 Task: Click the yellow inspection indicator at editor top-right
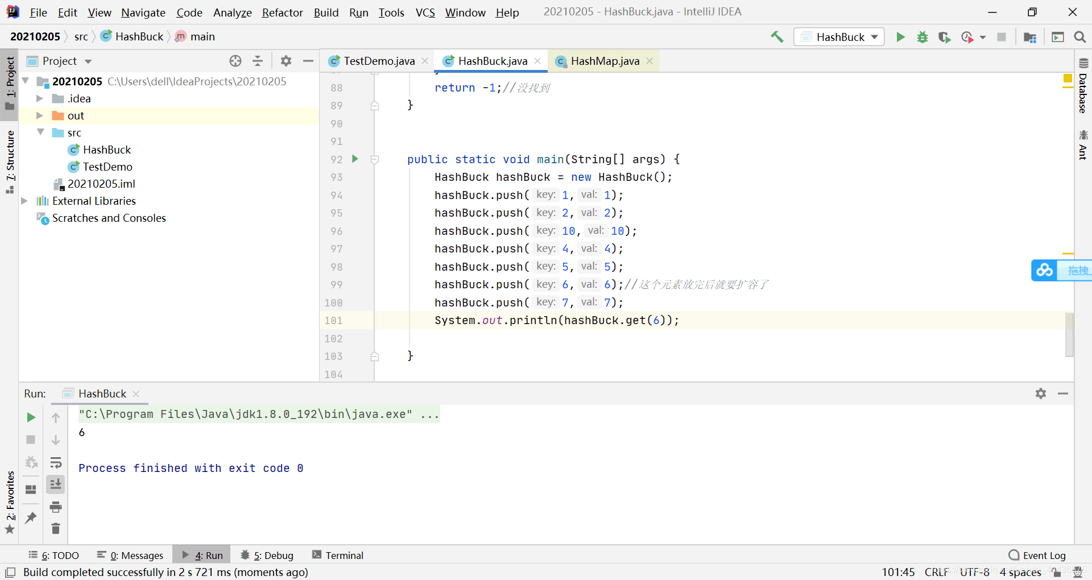[x=1068, y=78]
